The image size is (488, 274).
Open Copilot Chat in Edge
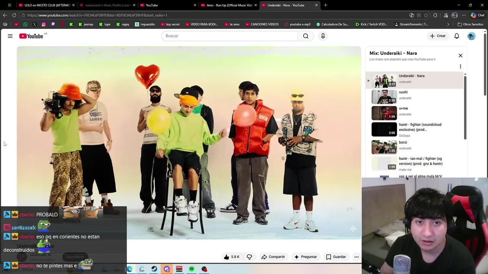pos(477,15)
